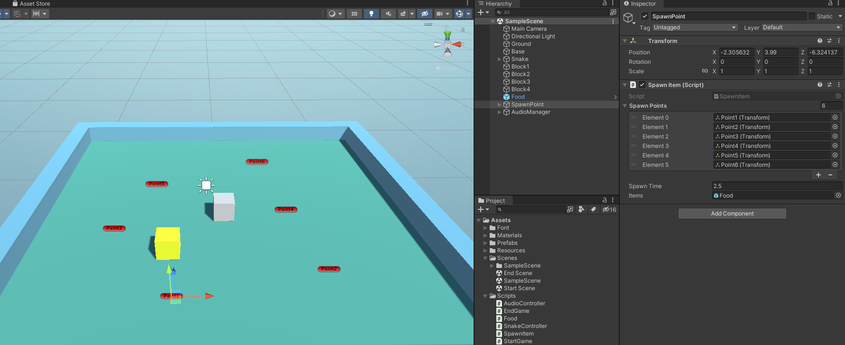Toggle hidden packages visibility count 16
The width and height of the screenshot is (845, 345).
pyautogui.click(x=609, y=209)
